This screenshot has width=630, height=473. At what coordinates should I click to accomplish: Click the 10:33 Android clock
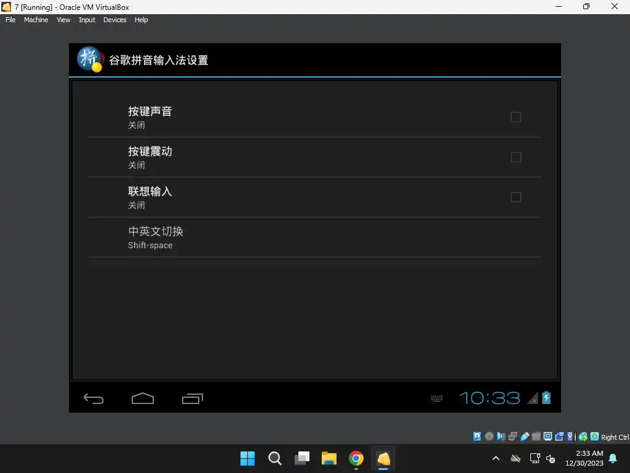coord(490,398)
